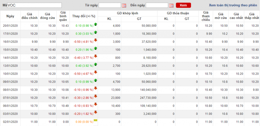Click the lowest price 9.80
Image resolution: width=260 pixels, height=126 pixels.
tap(256, 90)
